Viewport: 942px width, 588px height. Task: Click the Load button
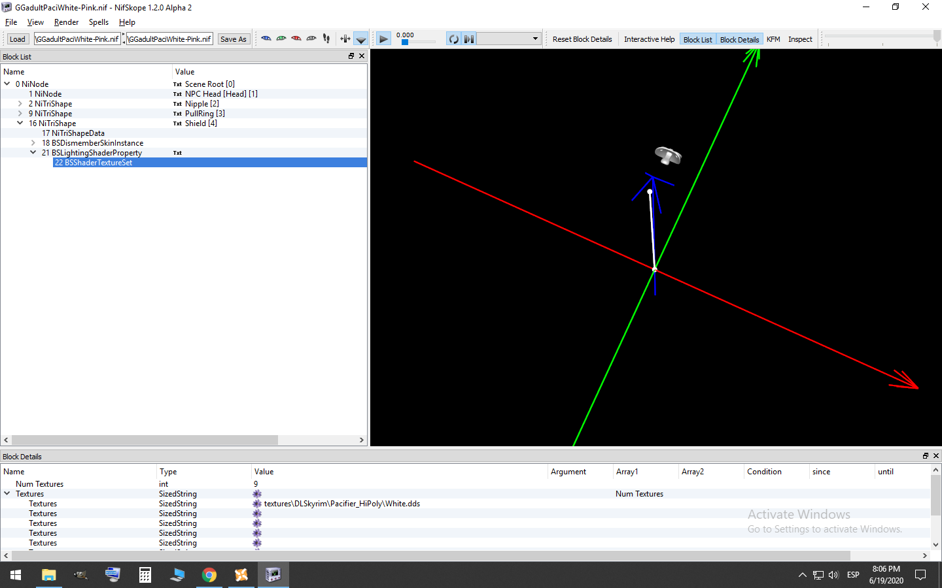[x=18, y=39]
